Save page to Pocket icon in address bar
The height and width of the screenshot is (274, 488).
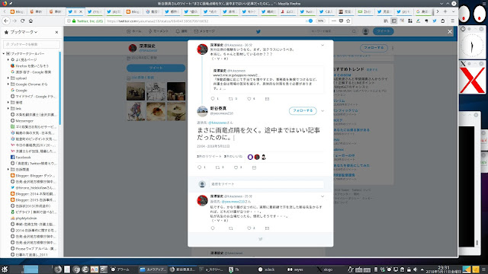[x=341, y=21]
